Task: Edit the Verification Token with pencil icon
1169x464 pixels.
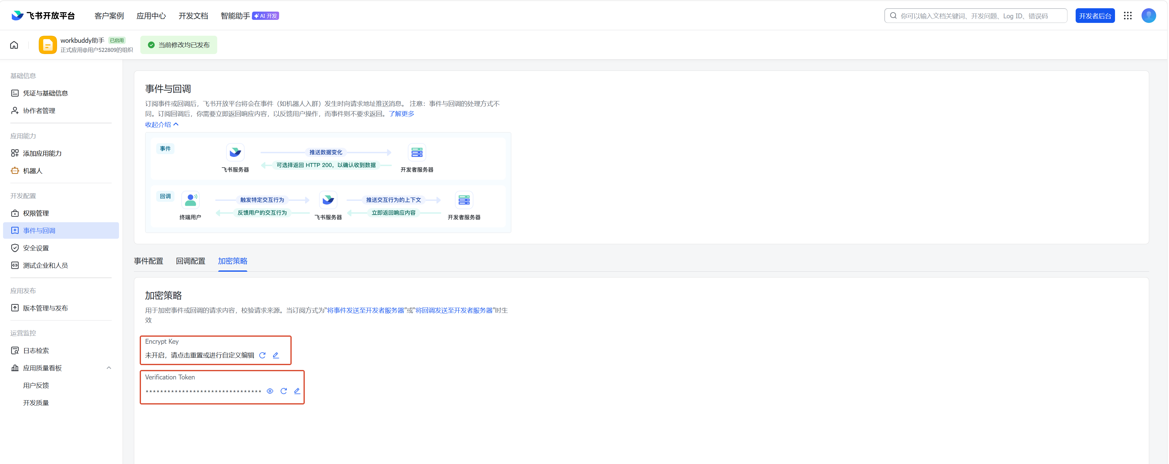Action: [x=297, y=391]
